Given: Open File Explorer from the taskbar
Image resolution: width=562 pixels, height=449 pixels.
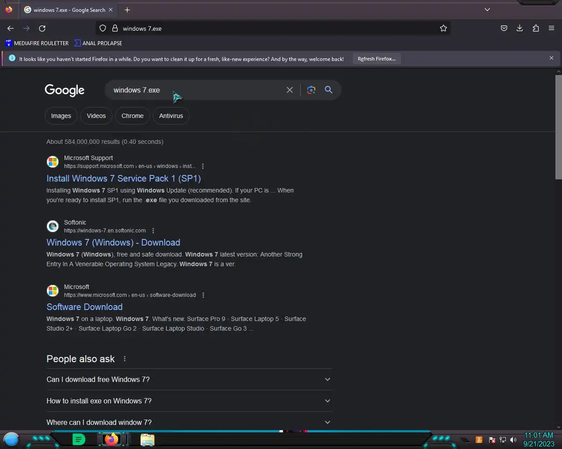Looking at the screenshot, I should point(148,440).
